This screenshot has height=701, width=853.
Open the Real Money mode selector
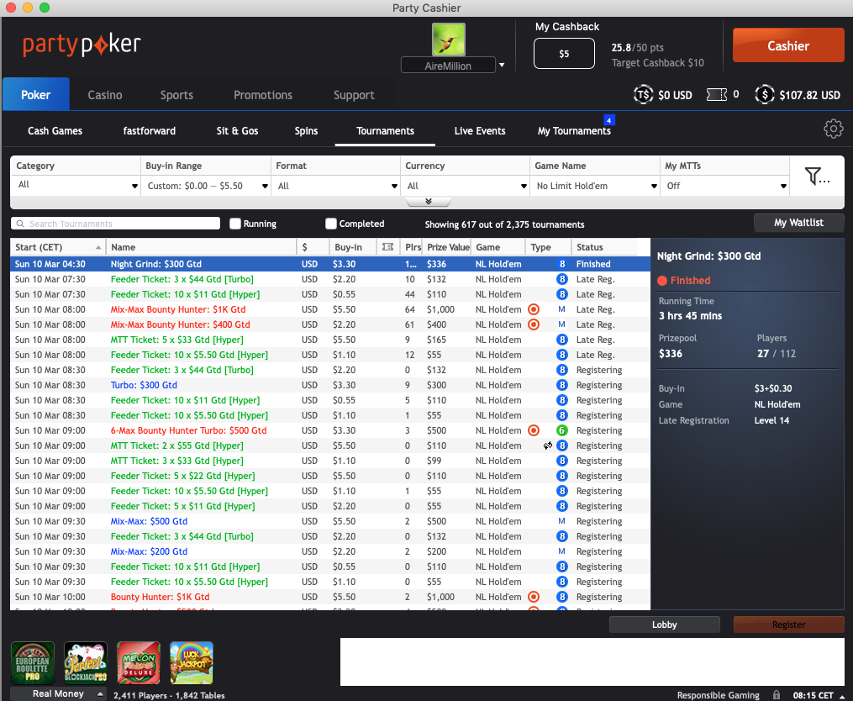point(58,694)
